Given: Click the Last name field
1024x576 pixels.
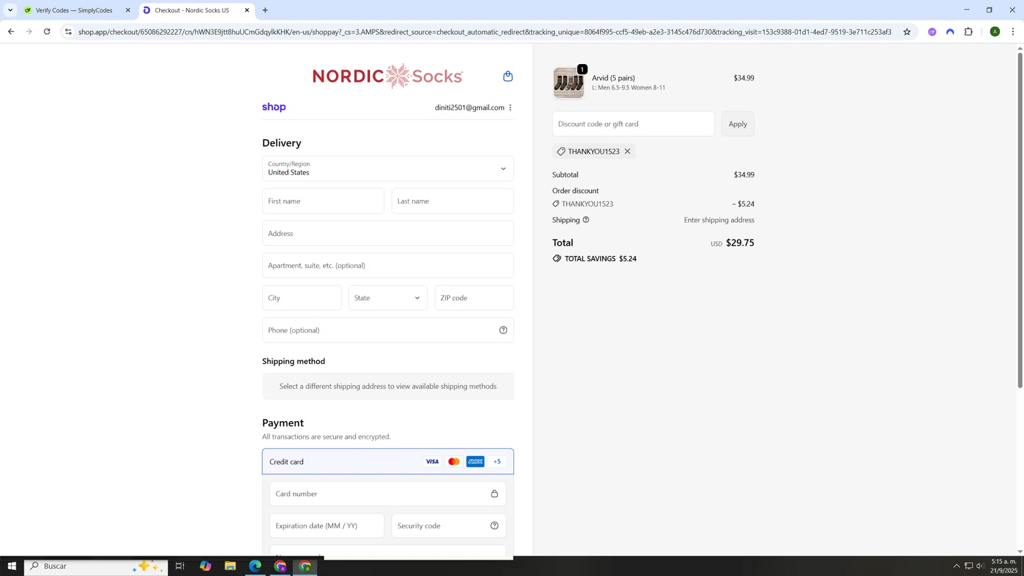Looking at the screenshot, I should click(453, 201).
